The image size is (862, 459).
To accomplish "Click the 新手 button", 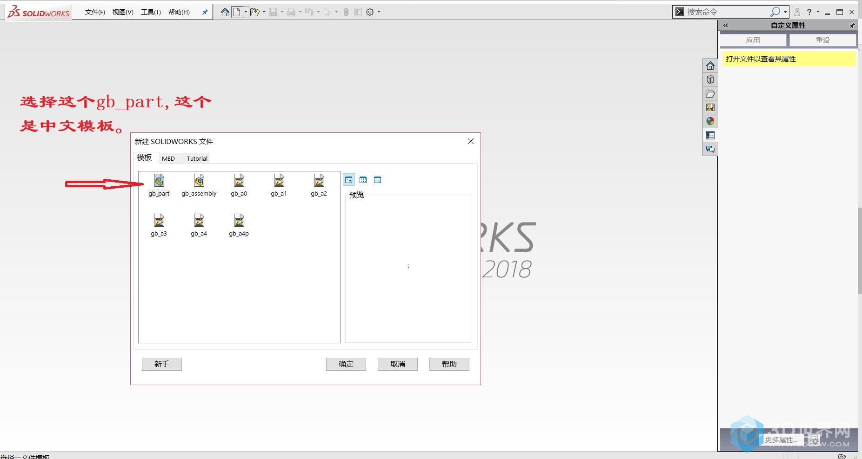I will tap(162, 364).
